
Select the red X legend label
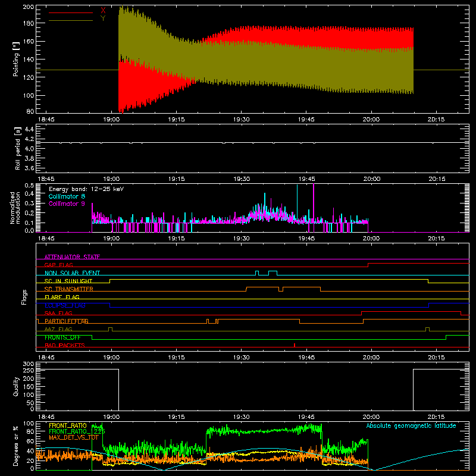[x=103, y=10]
